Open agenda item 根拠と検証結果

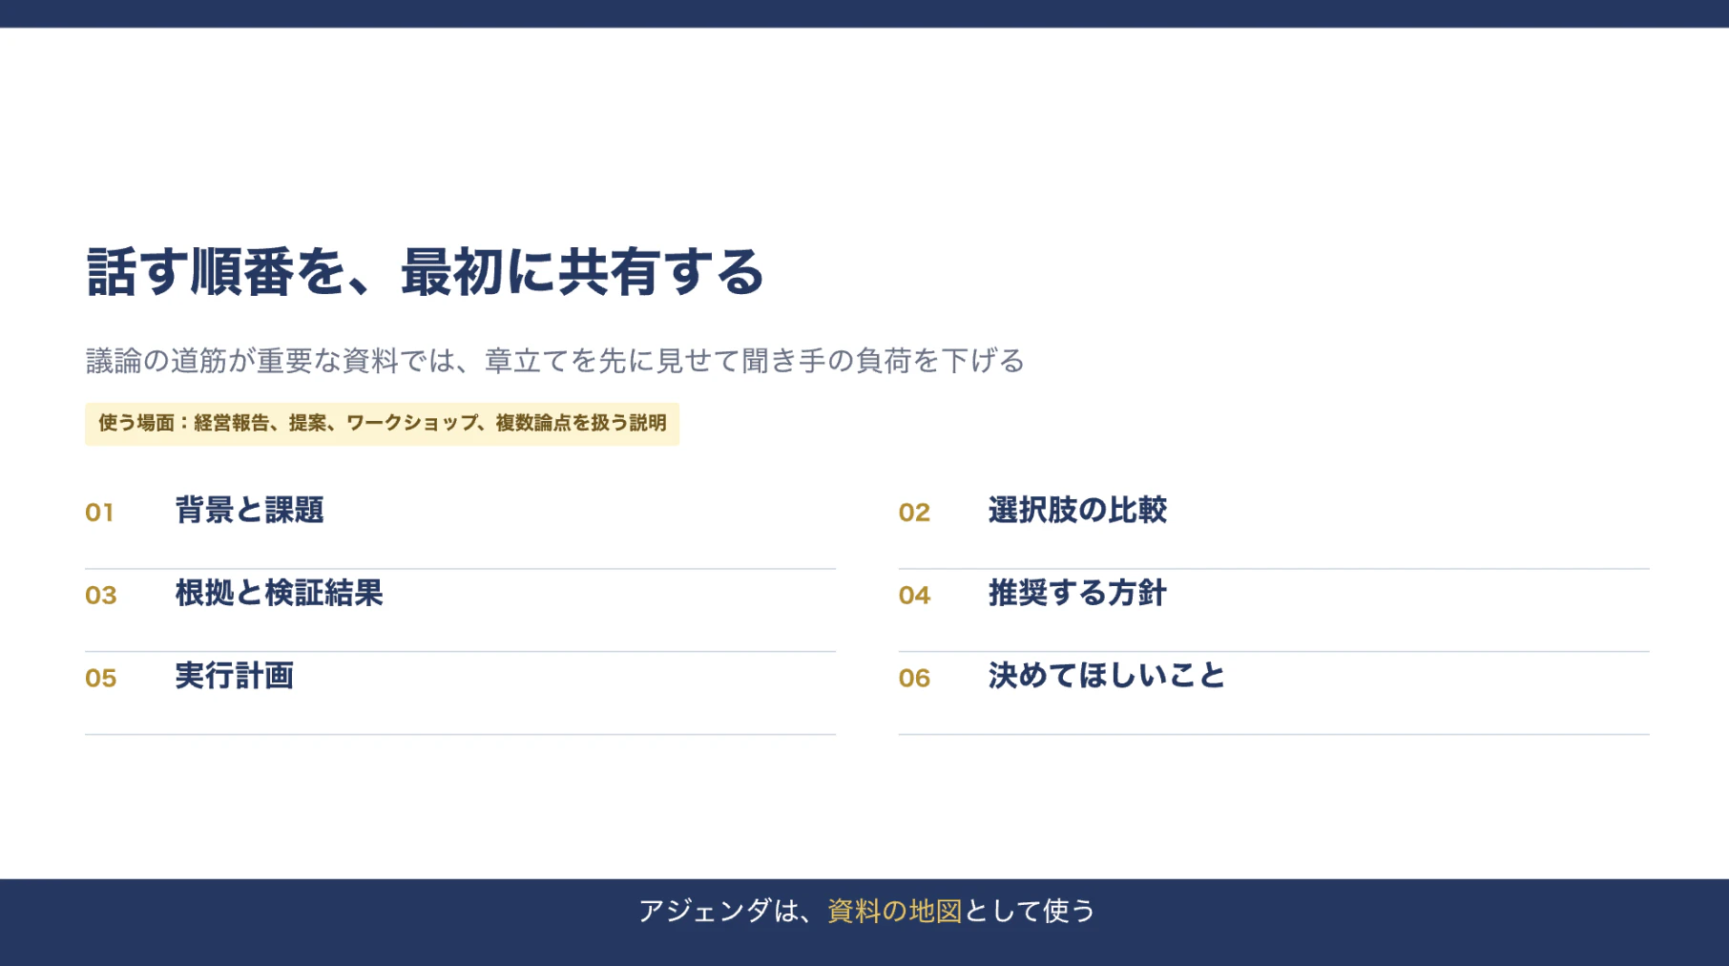pos(280,594)
